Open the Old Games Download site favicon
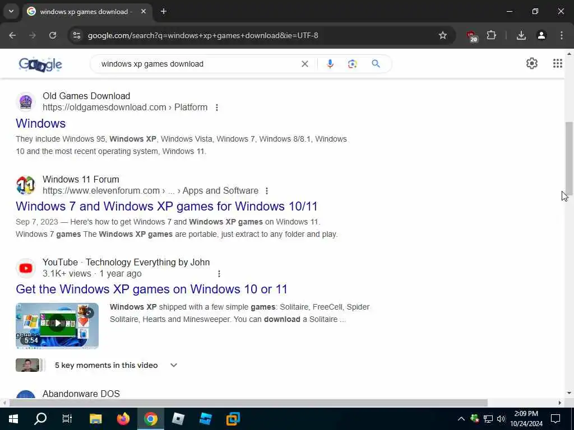Viewport: 574px width, 430px height. (26, 101)
